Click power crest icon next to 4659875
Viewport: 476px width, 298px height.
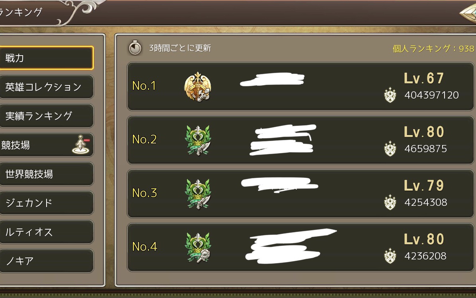(x=390, y=149)
